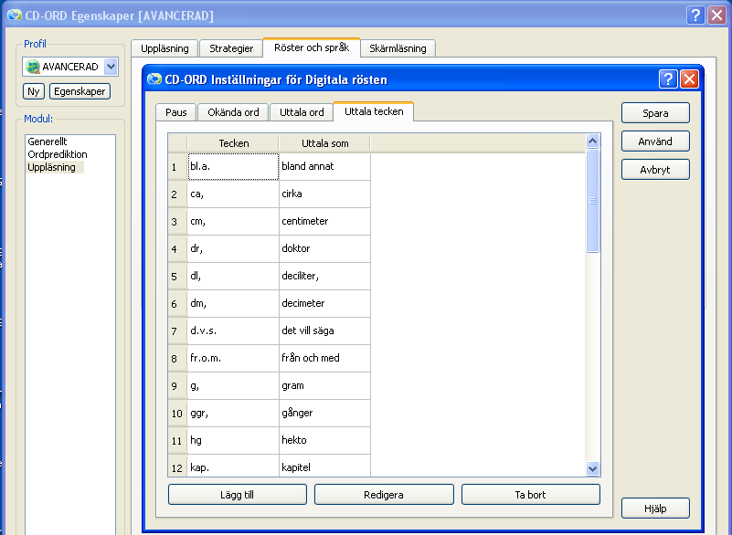Select the 'decimeter' cell
The height and width of the screenshot is (535, 732).
325,304
